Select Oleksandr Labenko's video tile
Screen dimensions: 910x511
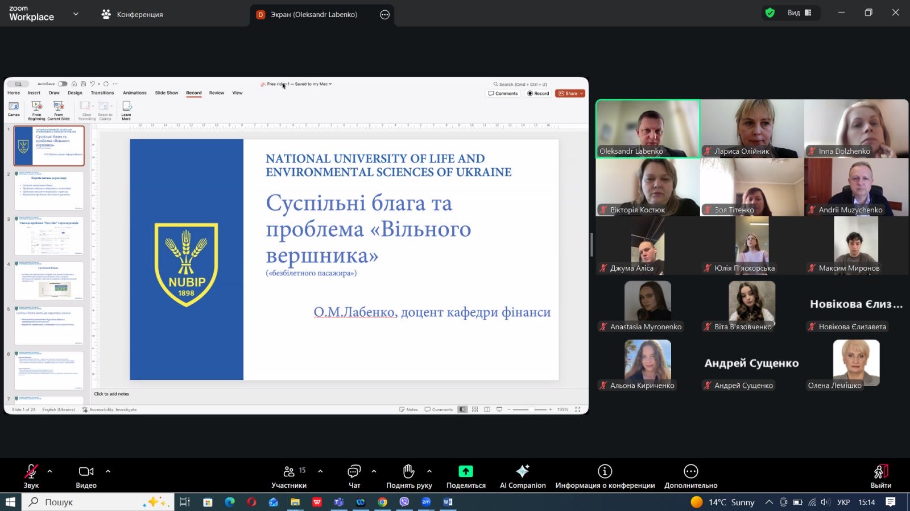648,128
